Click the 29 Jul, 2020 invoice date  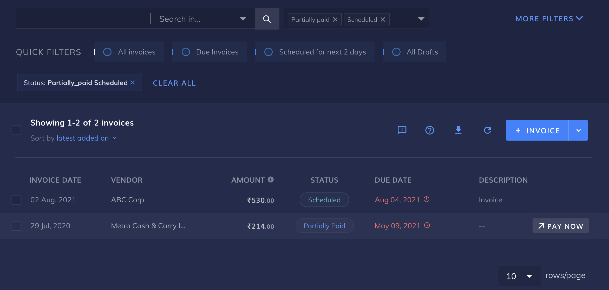[x=50, y=226]
